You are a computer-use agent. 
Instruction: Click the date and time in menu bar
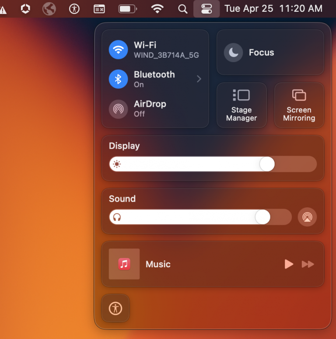pos(273,9)
